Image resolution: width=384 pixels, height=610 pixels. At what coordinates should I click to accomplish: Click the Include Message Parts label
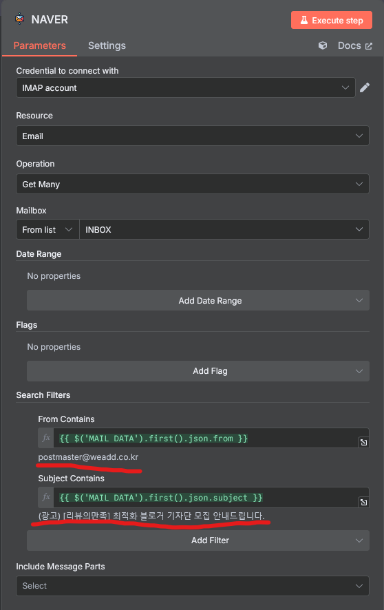pos(61,567)
